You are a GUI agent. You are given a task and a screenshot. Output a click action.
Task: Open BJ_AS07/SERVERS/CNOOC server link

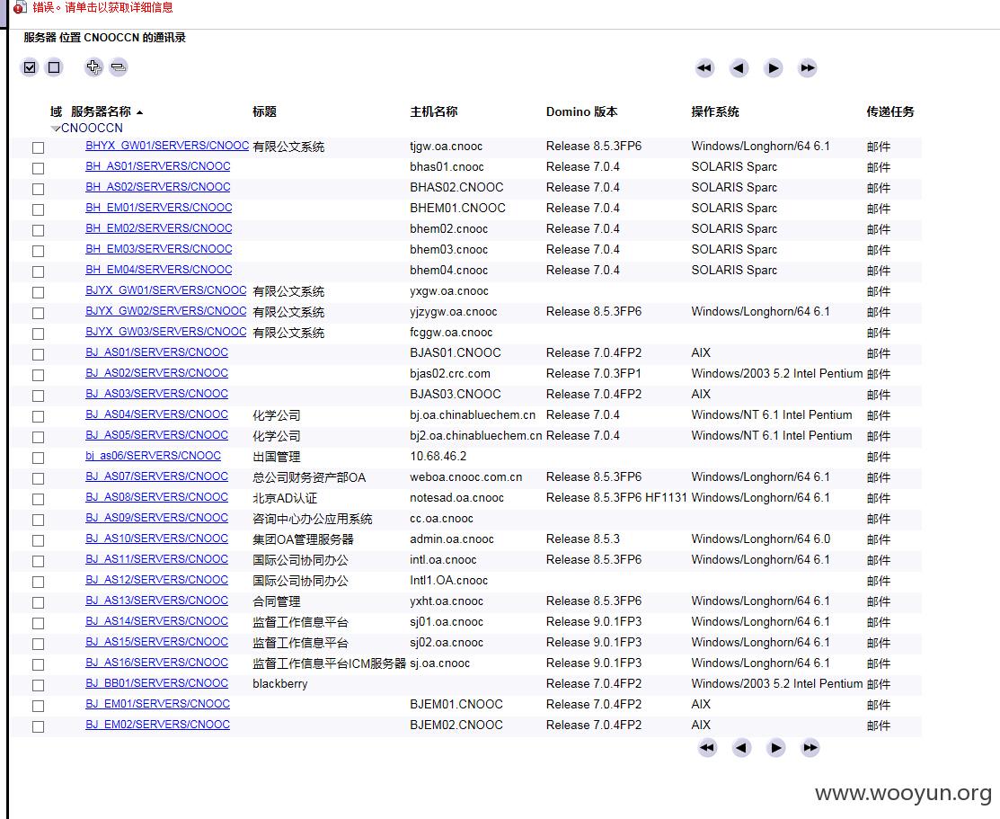[x=157, y=476]
